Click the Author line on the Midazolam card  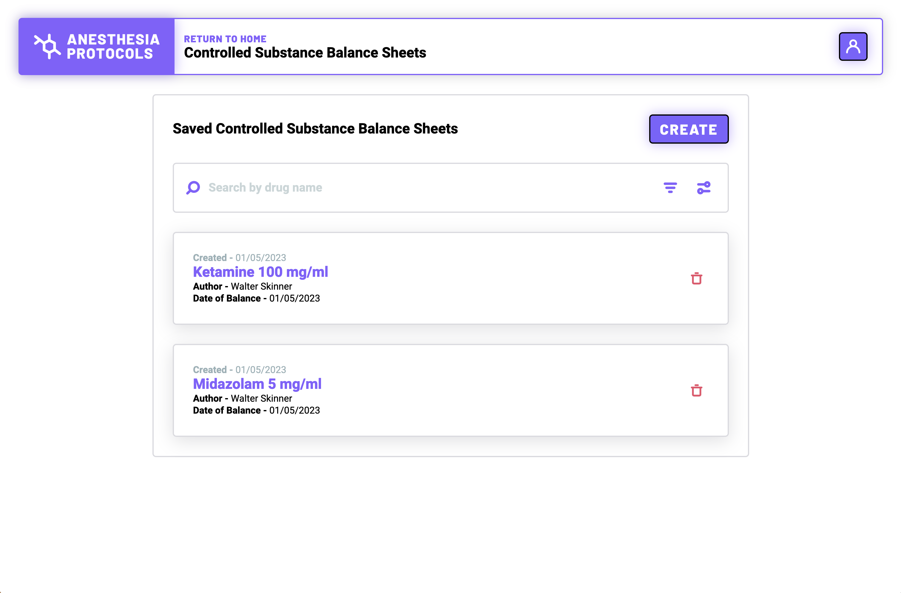[x=243, y=398]
